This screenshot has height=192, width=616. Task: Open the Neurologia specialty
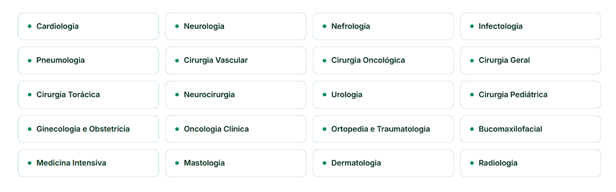(236, 26)
